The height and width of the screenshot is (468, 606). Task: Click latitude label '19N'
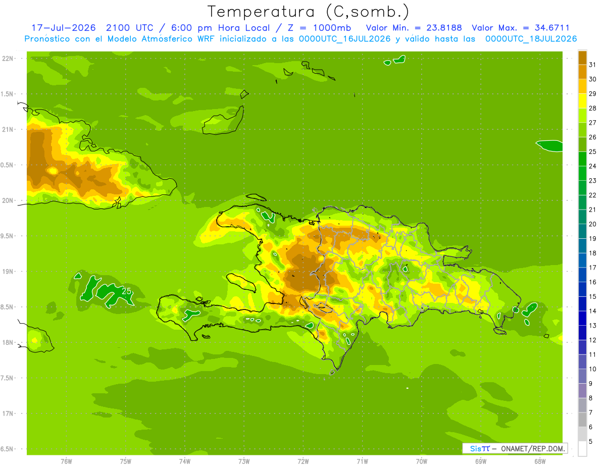pos(8,272)
